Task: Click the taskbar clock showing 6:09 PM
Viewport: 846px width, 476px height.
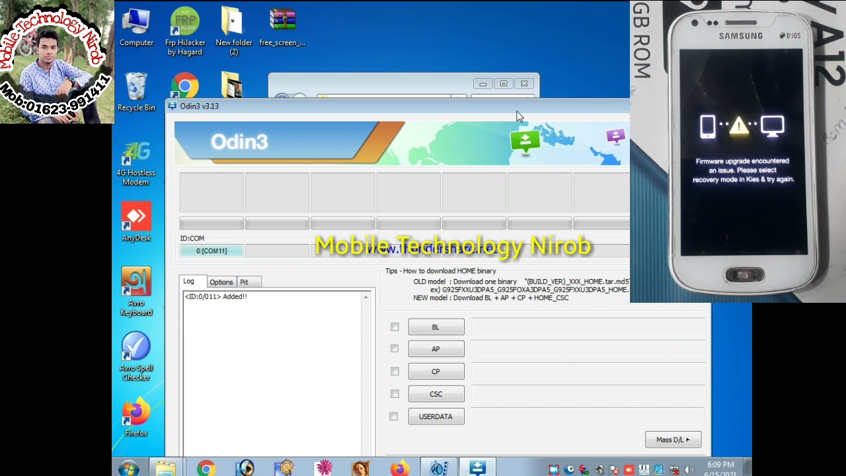Action: pos(720,465)
